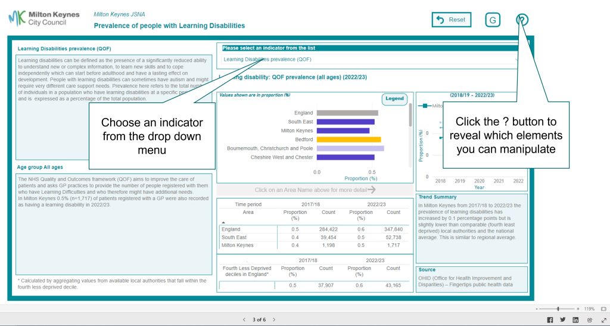Select the England row in the table

click(315, 229)
